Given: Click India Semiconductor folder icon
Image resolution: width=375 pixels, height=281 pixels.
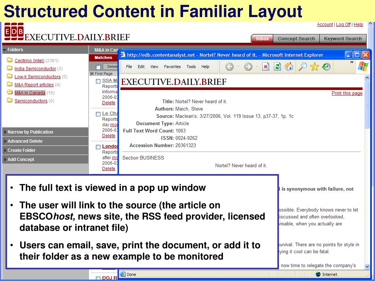Looking at the screenshot, I should (10, 68).
